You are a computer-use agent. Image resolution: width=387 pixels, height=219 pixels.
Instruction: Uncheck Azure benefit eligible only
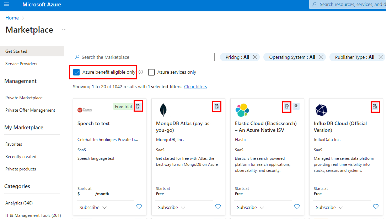tap(76, 72)
